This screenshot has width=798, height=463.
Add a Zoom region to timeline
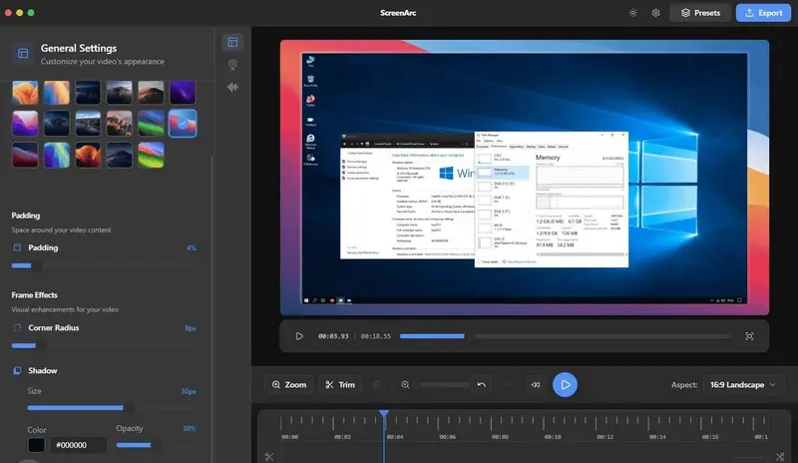click(289, 384)
